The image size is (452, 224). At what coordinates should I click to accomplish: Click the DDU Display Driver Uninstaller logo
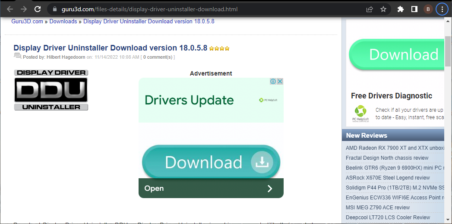(51, 90)
